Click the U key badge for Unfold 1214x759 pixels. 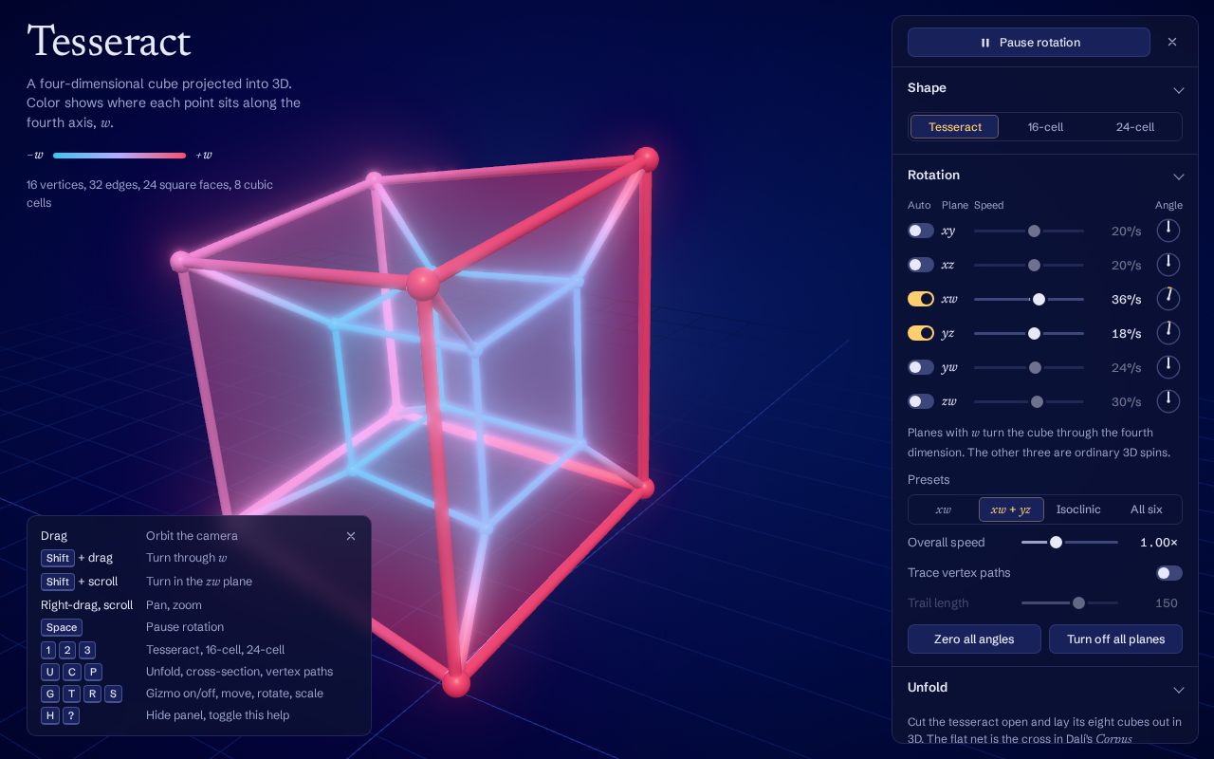tap(50, 672)
